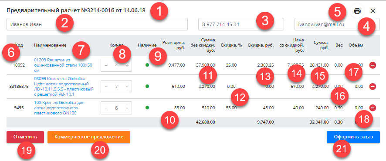386x161 pixels.
Task: Print the preliminary calculation via printer icon
Action: pos(357,11)
